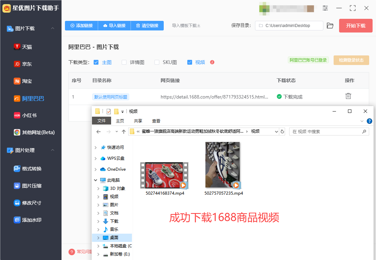Screen dimensions: 376x260
Task: Expand 快速访问 in the Explorer tree
Action: coord(95,147)
